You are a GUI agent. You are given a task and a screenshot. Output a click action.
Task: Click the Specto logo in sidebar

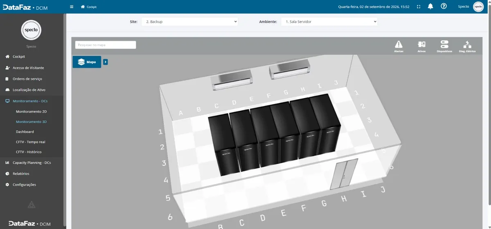(x=31, y=30)
